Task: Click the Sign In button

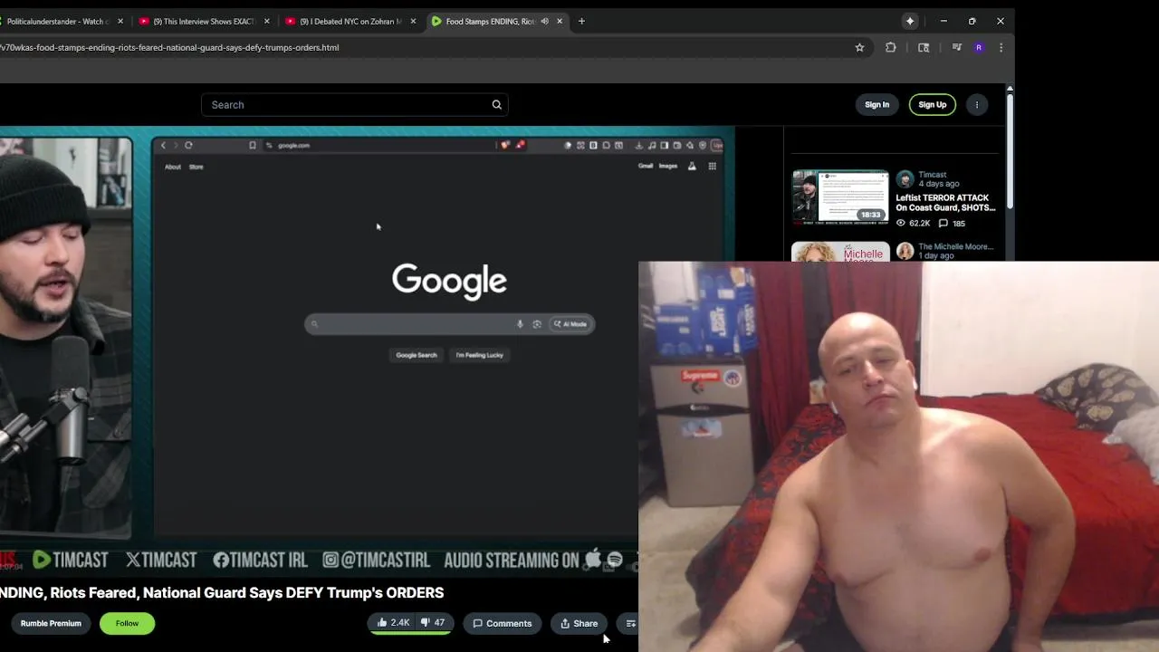Action: (876, 105)
